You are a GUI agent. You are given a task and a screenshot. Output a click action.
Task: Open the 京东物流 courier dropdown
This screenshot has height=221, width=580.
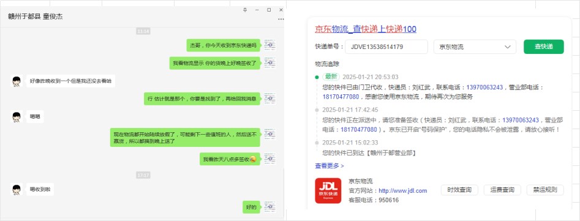click(475, 47)
